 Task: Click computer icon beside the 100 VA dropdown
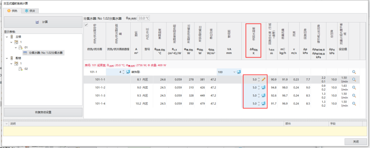238,72
